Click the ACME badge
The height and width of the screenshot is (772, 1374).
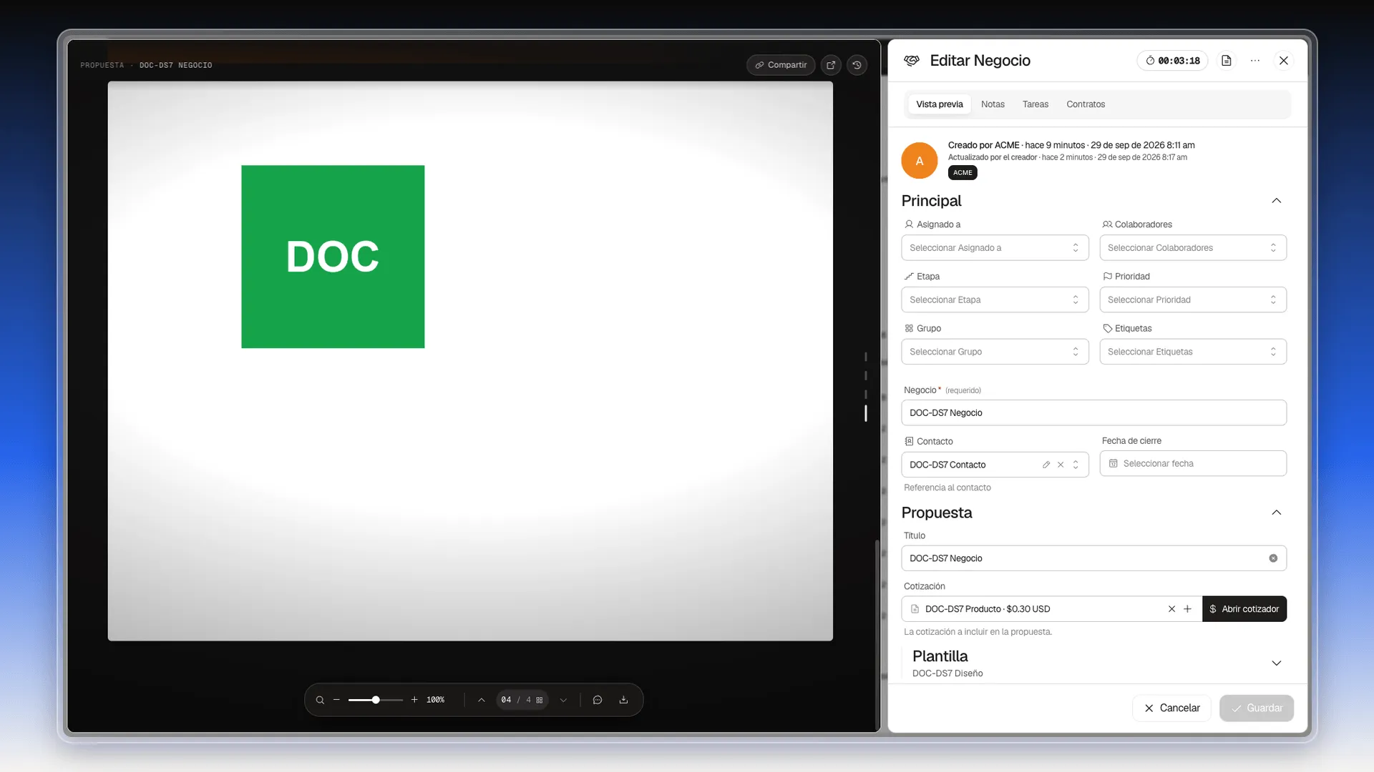(x=963, y=173)
